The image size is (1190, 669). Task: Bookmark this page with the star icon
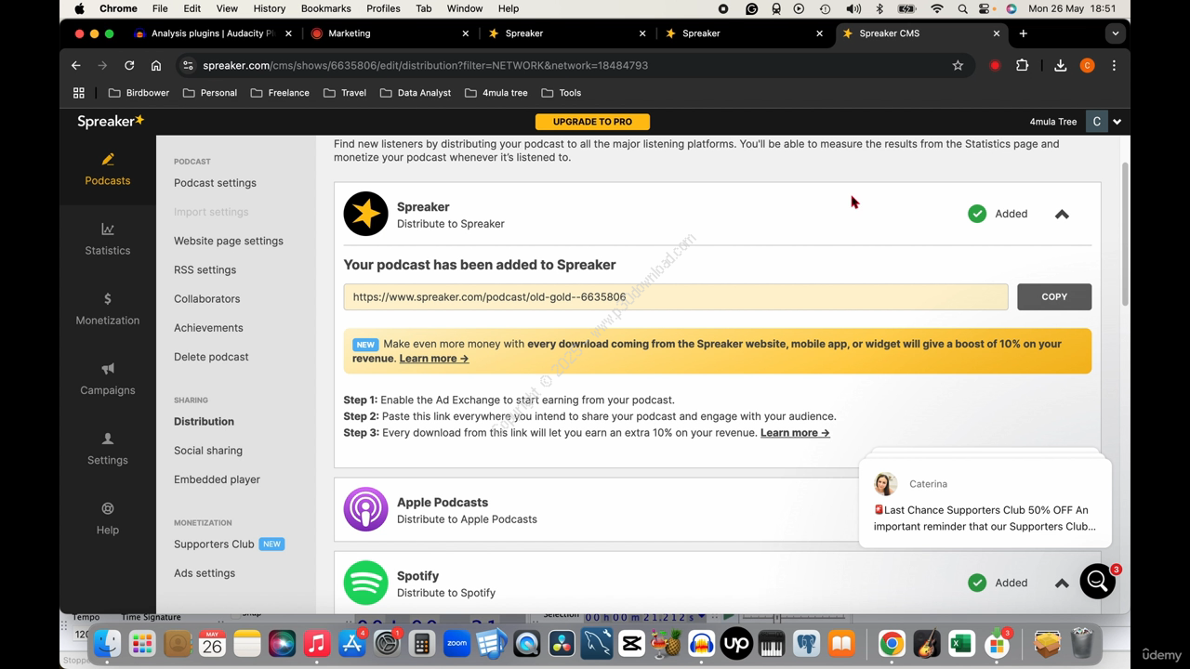pos(958,65)
